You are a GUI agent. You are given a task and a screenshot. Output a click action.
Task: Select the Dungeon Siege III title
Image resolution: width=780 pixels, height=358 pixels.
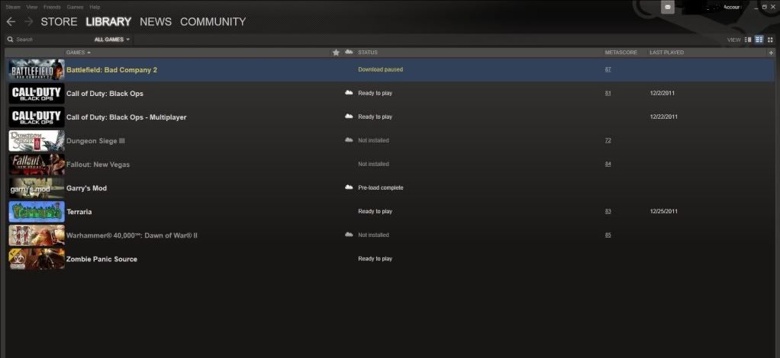tap(95, 141)
